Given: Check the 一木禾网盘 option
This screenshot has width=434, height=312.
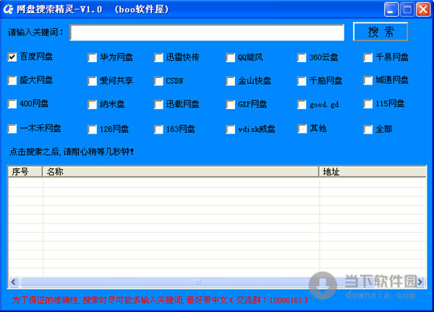Looking at the screenshot, I should (x=12, y=129).
